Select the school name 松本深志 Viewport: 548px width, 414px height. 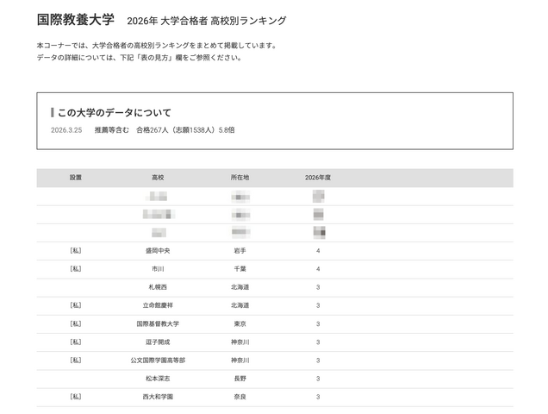point(158,379)
